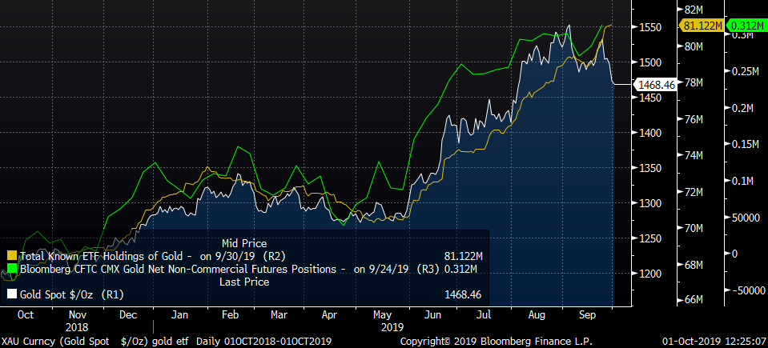Click the 1450 tick on price axis

pyautogui.click(x=650, y=98)
